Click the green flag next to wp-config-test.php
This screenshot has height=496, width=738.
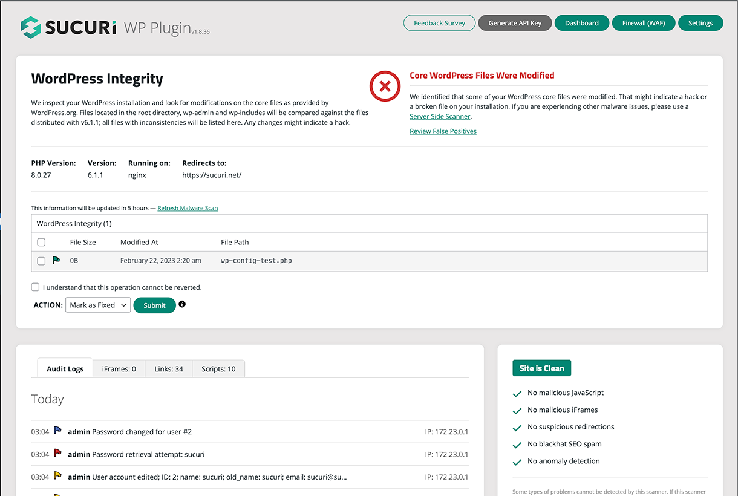pyautogui.click(x=56, y=260)
